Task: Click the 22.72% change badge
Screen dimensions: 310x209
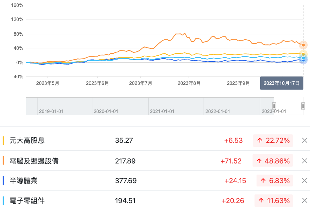Action: [x=273, y=141]
